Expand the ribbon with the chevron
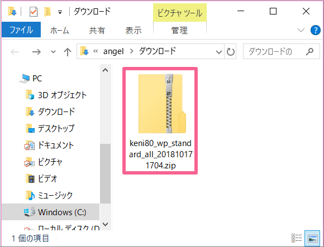 (x=301, y=30)
